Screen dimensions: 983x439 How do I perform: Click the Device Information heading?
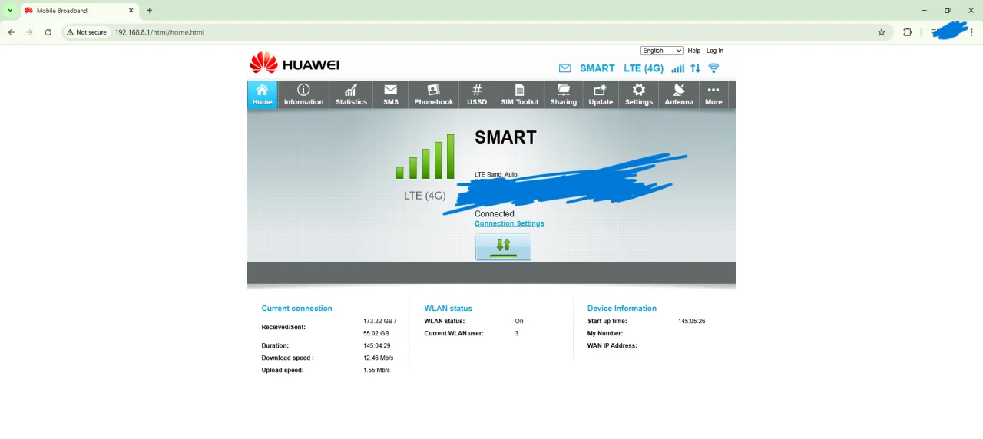click(622, 309)
